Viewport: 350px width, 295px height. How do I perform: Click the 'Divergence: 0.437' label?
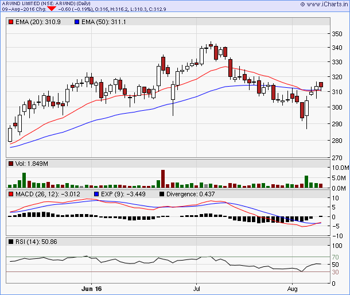coord(190,195)
